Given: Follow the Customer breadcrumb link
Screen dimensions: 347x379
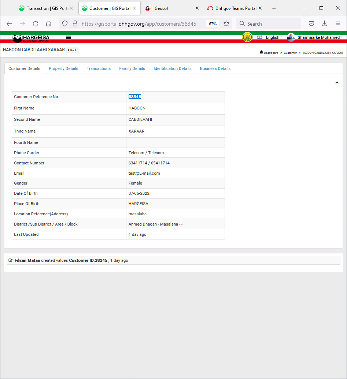Looking at the screenshot, I should pyautogui.click(x=290, y=53).
